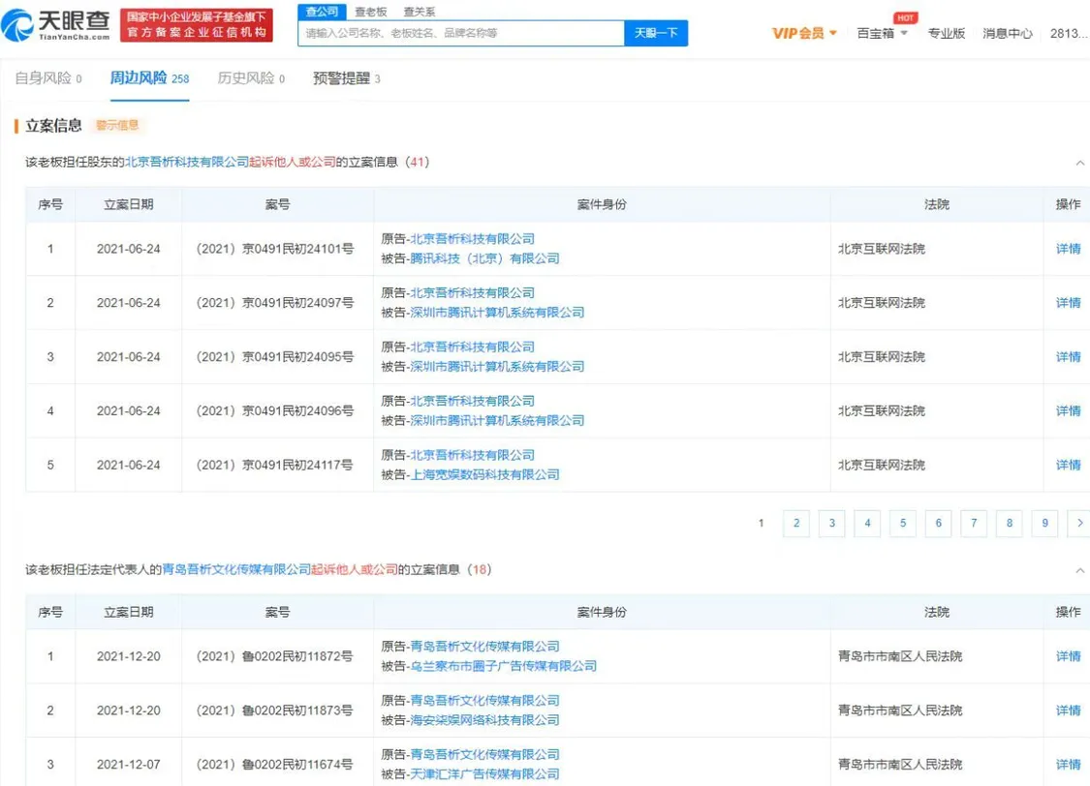Click the 天眼一下 search button

tap(656, 33)
